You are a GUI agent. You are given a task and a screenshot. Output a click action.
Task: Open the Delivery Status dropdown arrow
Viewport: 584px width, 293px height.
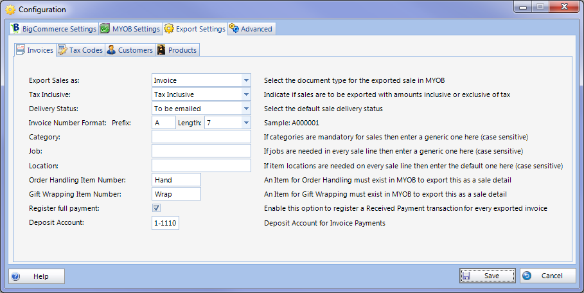click(x=246, y=109)
